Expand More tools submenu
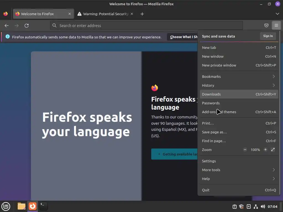Image resolution: width=283 pixels, height=212 pixels. 239,170
